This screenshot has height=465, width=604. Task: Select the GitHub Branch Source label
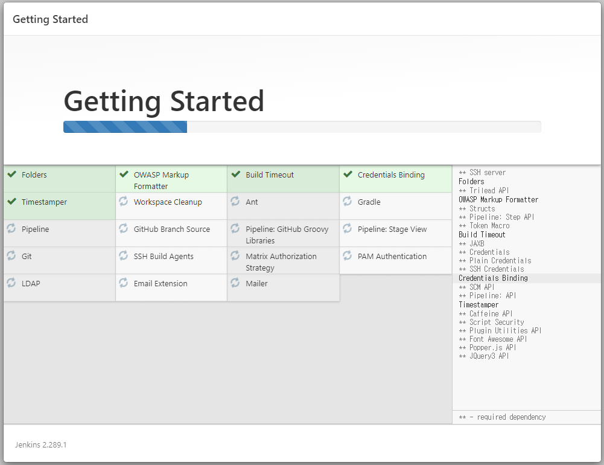coord(172,229)
